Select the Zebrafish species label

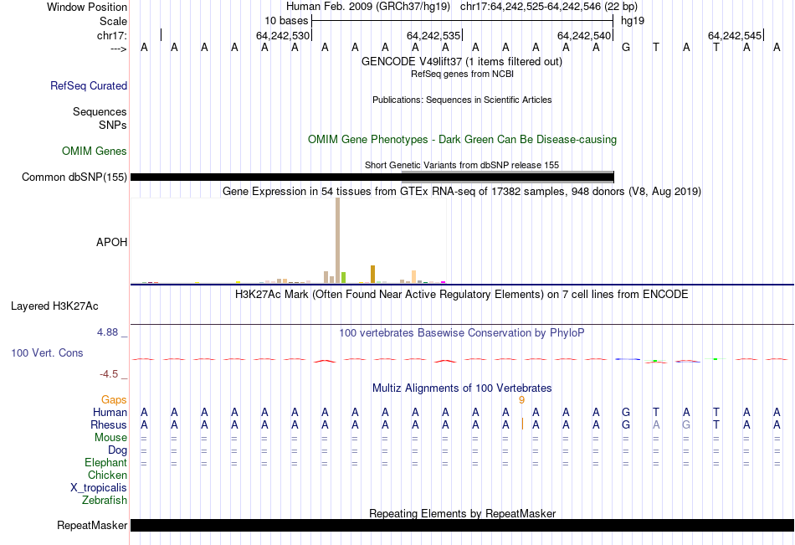105,501
